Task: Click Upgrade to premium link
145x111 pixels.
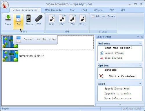Action: [118, 94]
